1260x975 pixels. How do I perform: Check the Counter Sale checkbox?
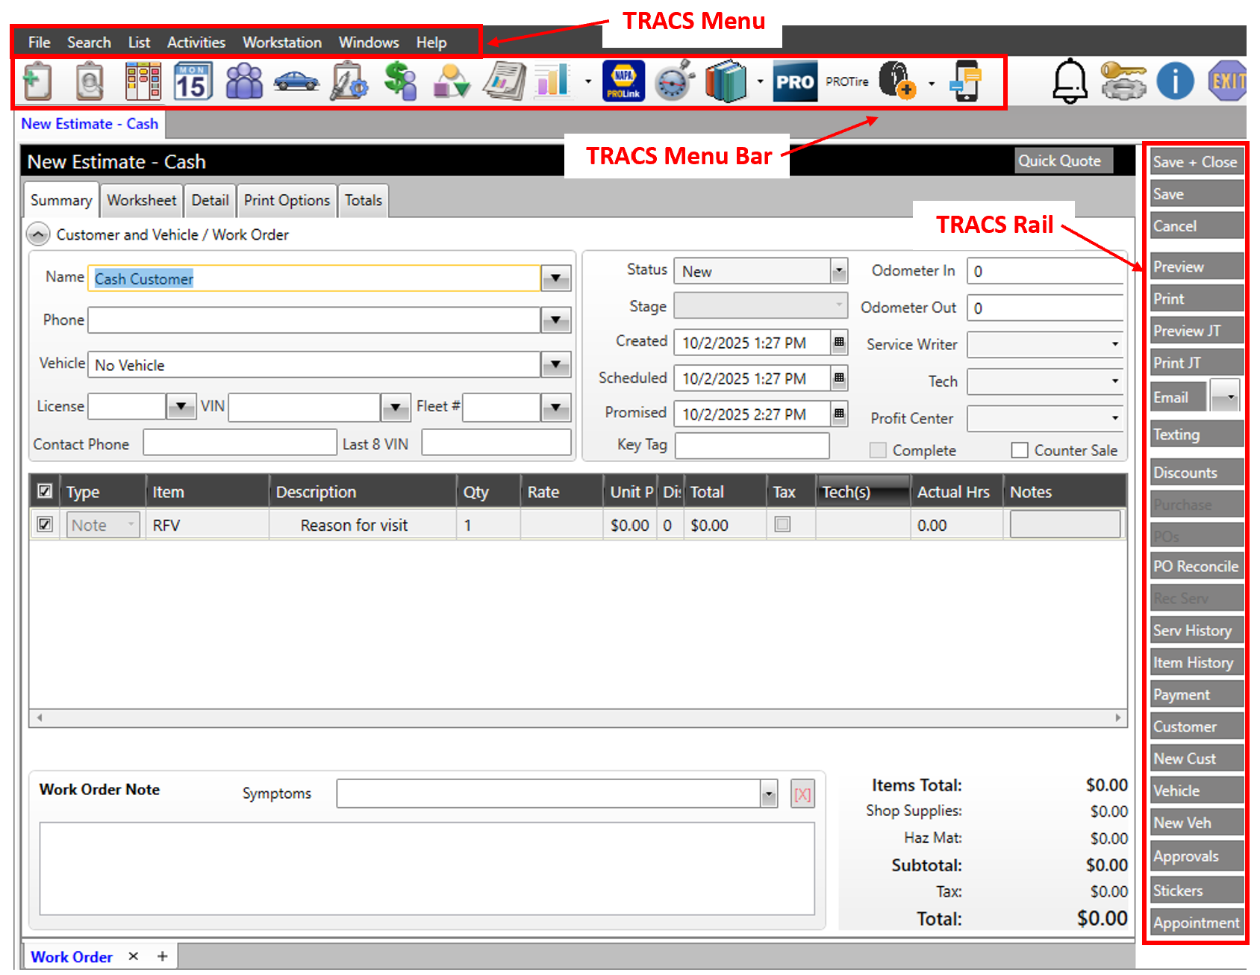tap(1020, 449)
